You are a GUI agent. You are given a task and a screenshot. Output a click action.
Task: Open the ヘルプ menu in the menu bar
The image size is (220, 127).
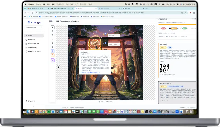[x=90, y=4]
